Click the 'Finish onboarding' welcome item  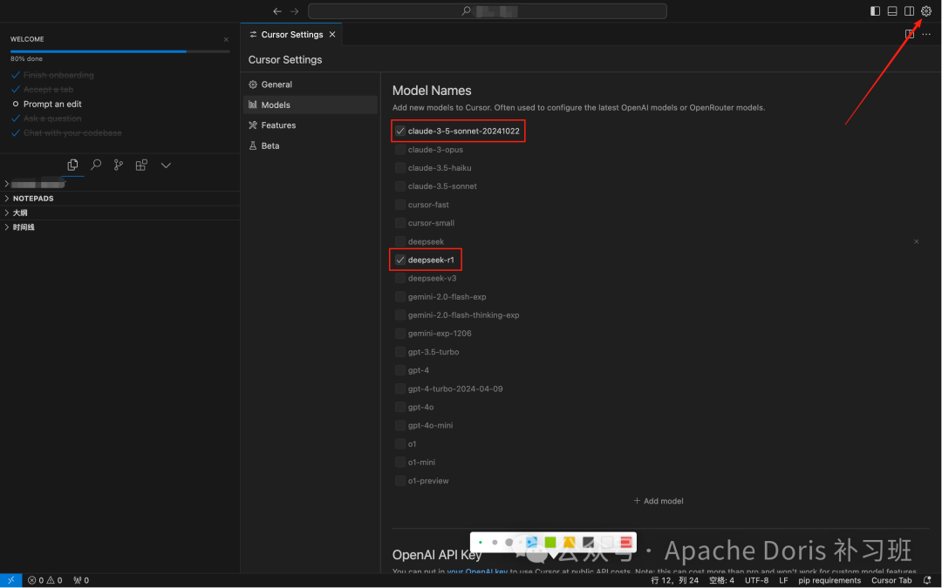[x=58, y=75]
